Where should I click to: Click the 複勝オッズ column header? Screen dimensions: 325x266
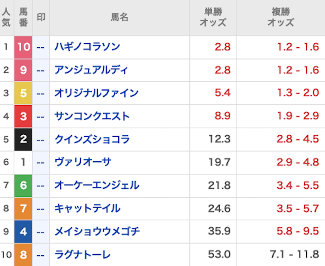point(280,17)
